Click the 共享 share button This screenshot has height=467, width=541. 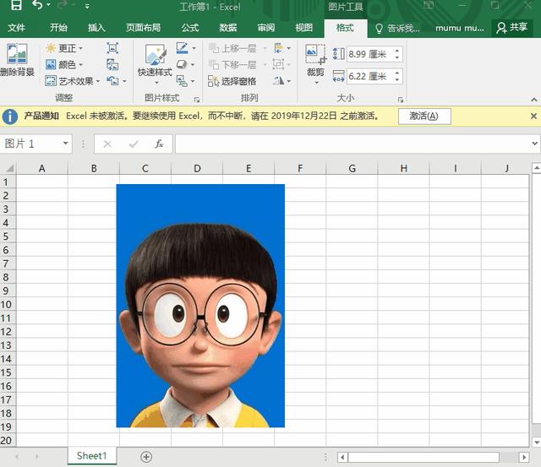pos(512,28)
